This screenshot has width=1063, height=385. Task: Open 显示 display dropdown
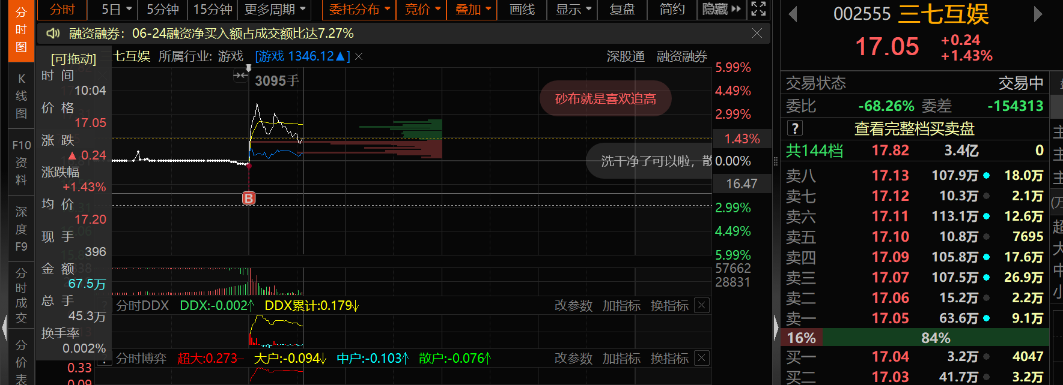coord(573,10)
